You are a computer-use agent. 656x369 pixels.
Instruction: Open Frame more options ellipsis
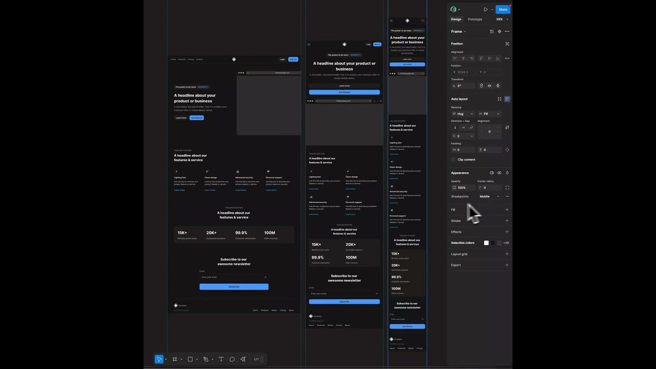(507, 31)
